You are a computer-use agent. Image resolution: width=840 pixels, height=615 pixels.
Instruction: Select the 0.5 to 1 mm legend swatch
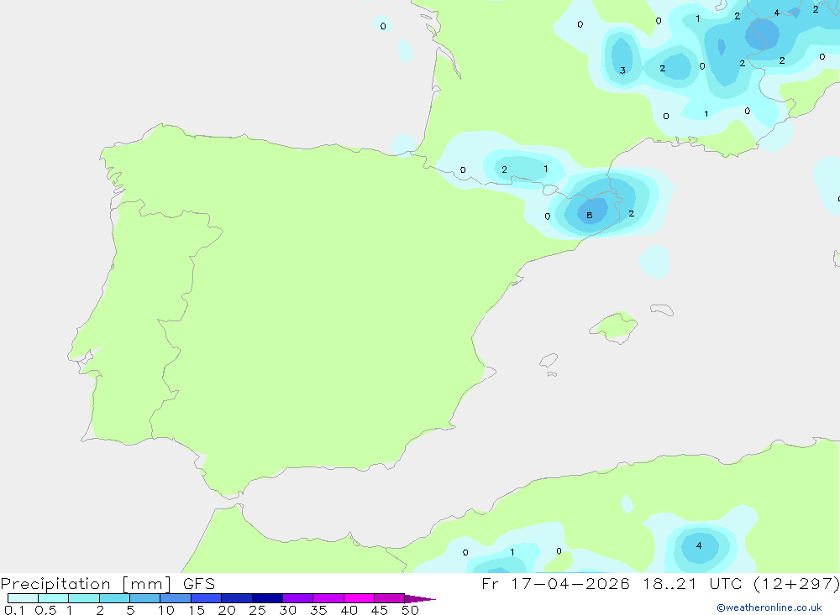54,598
